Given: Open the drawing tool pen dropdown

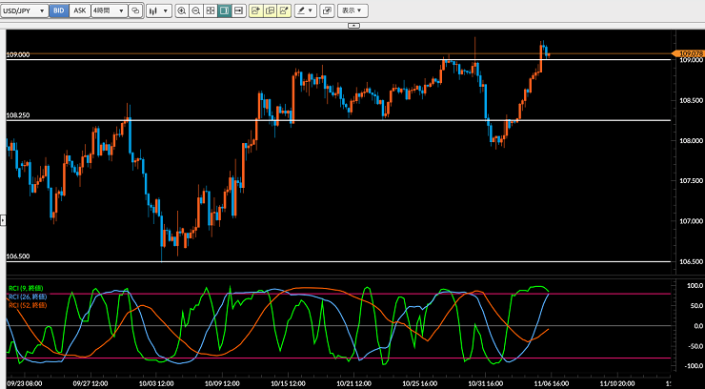Looking at the screenshot, I should point(306,10).
